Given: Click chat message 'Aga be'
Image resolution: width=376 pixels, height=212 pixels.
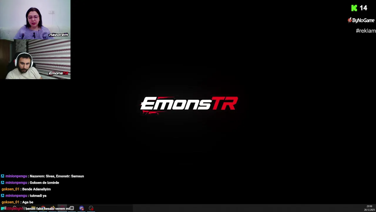Looking at the screenshot, I should (28, 202).
